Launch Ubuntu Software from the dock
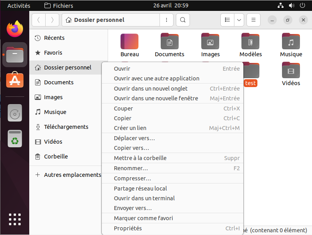This screenshot has height=235, width=312. pyautogui.click(x=15, y=80)
